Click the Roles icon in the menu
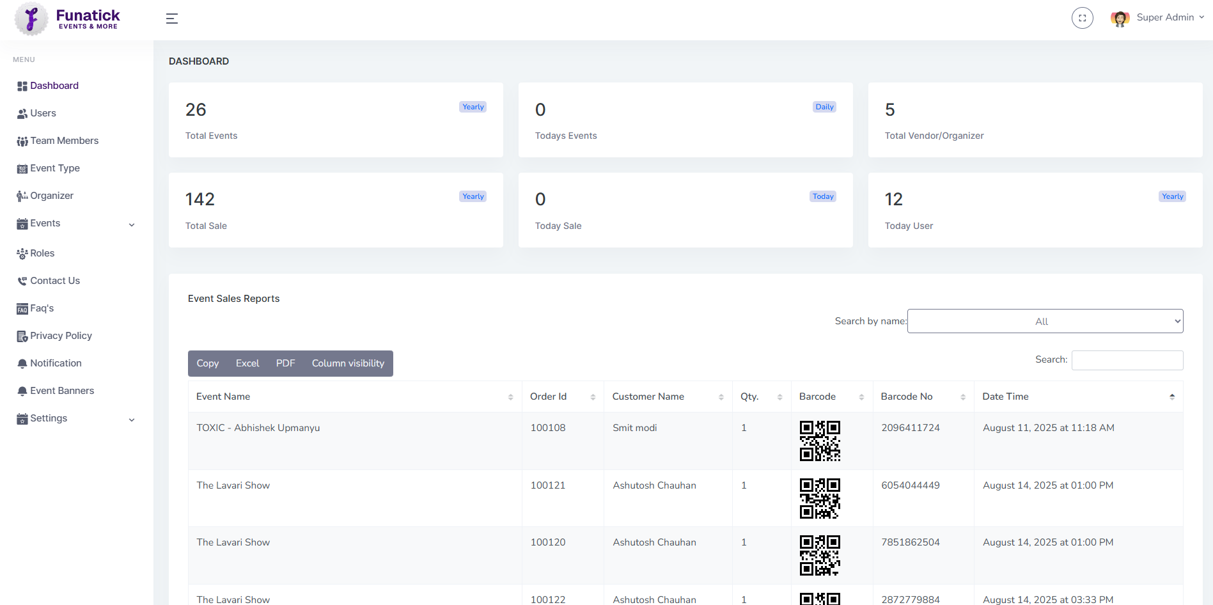The width and height of the screenshot is (1213, 605). 22,253
